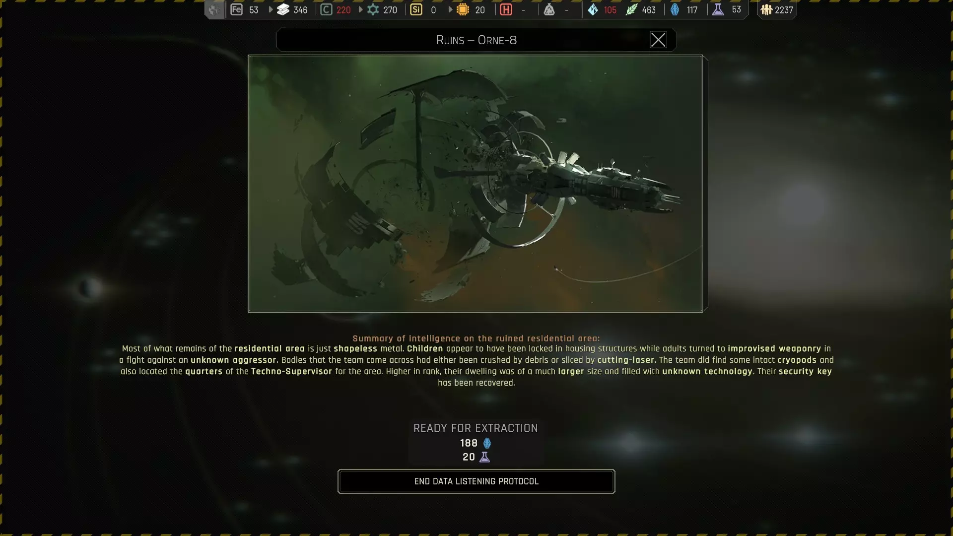Click the population people icon

[x=766, y=9]
